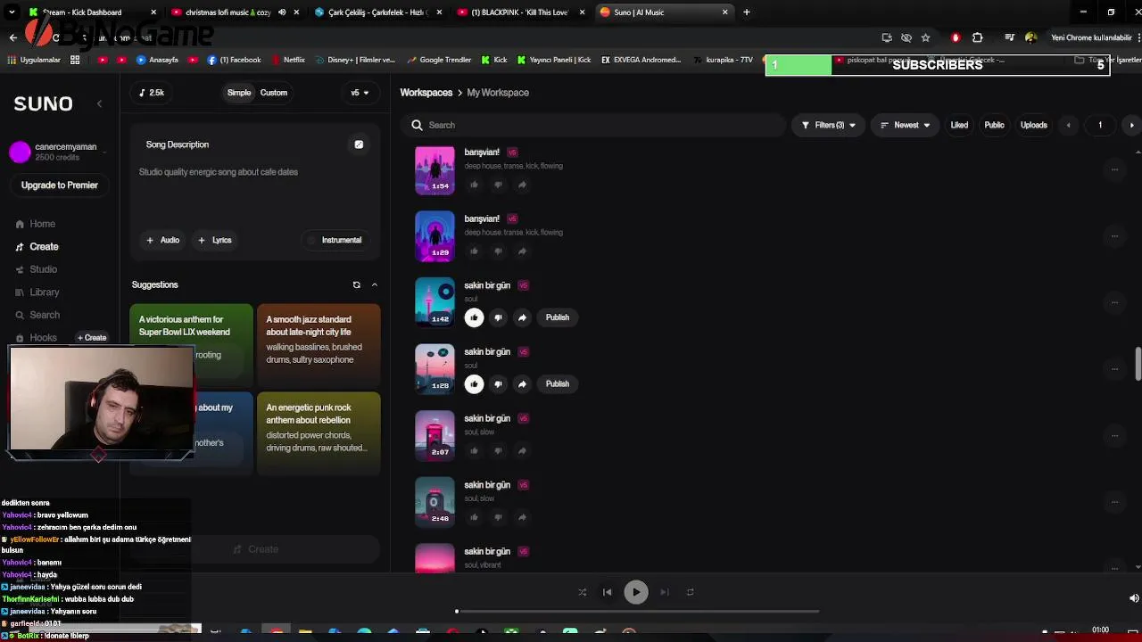Publish the 1:28 sakin bir gün song
This screenshot has width=1142, height=642.
(x=557, y=384)
